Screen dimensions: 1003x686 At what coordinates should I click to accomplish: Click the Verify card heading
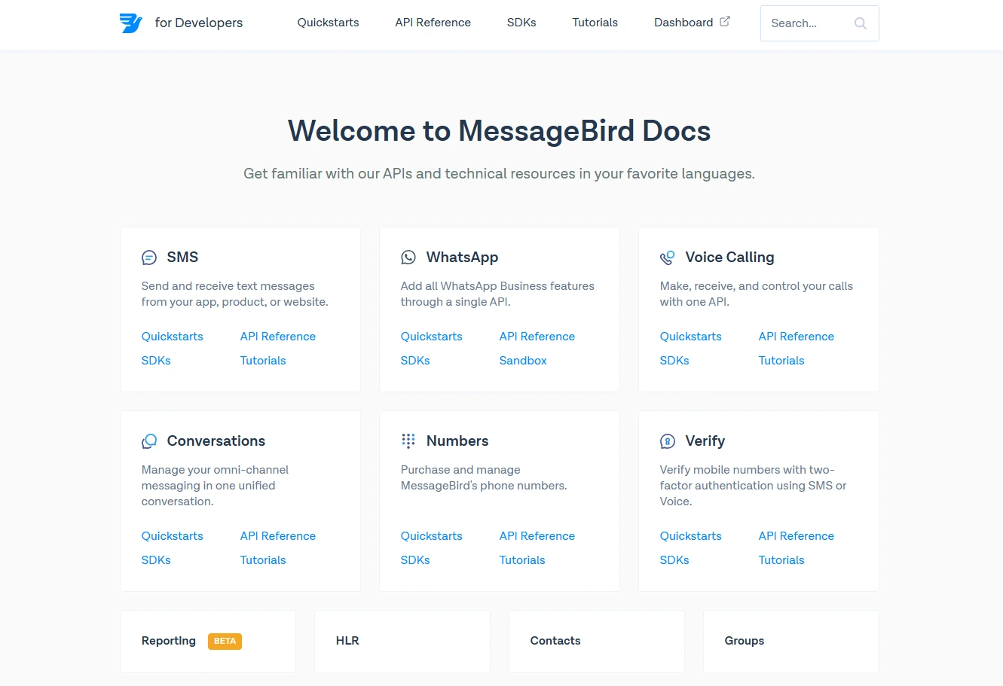[x=705, y=441]
